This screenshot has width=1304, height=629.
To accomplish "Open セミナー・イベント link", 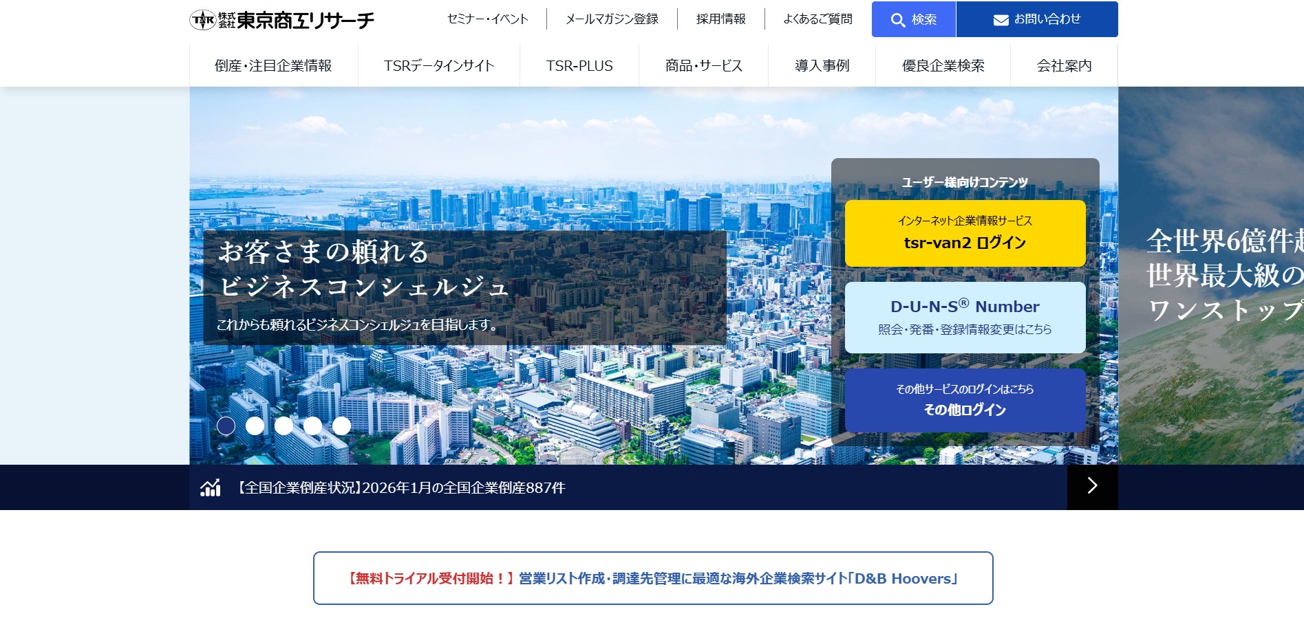I will [x=488, y=19].
